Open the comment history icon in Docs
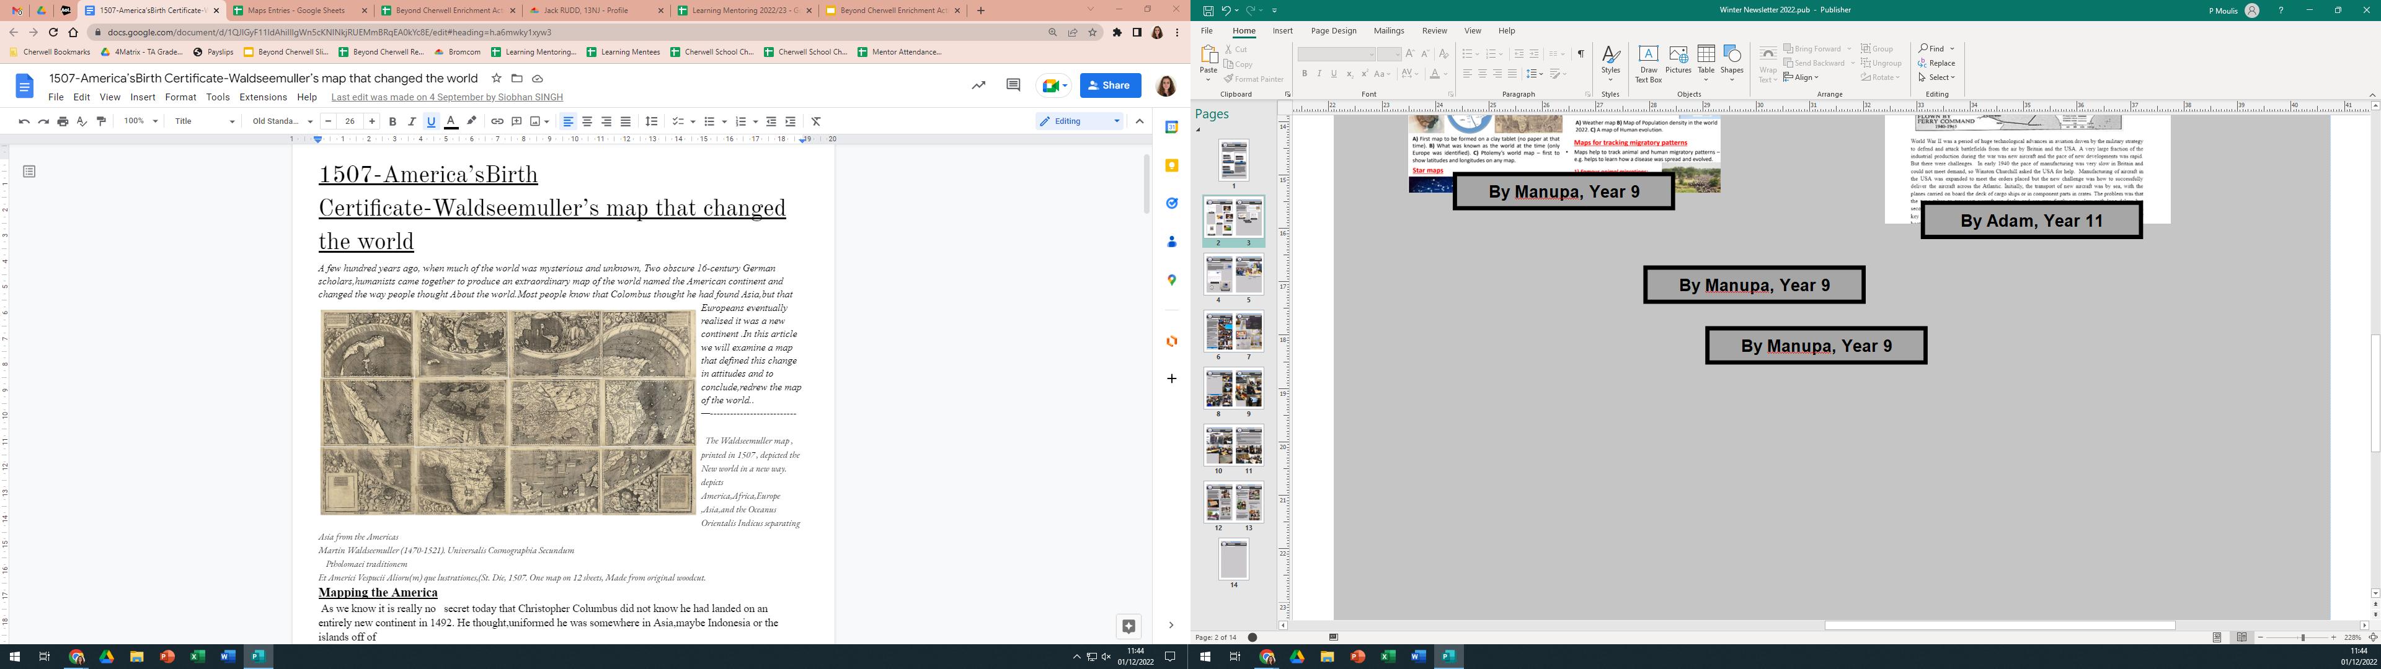Image resolution: width=2381 pixels, height=669 pixels. [1013, 85]
